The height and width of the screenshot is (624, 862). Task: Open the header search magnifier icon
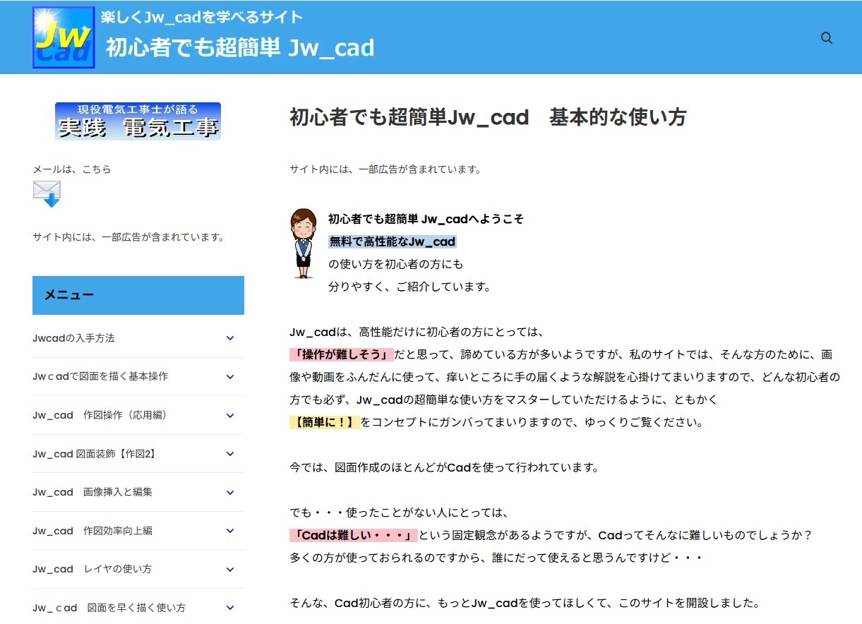click(827, 38)
